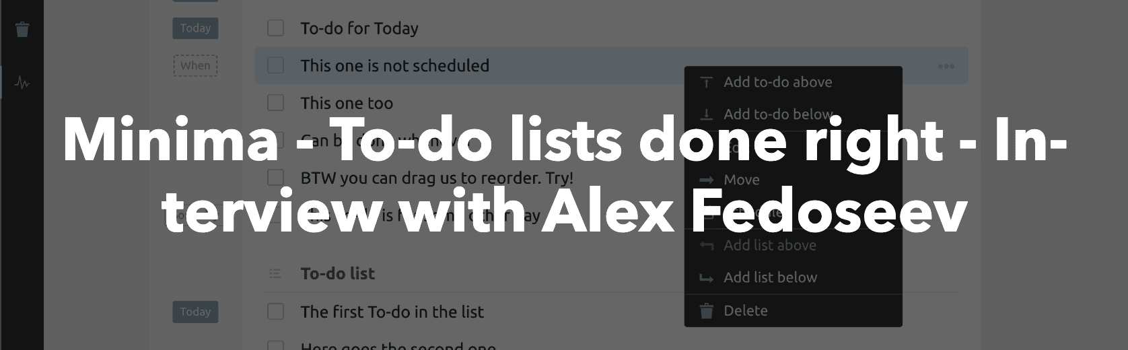1128x350 pixels.
Task: Click the Add to-do above icon
Action: [x=706, y=82]
